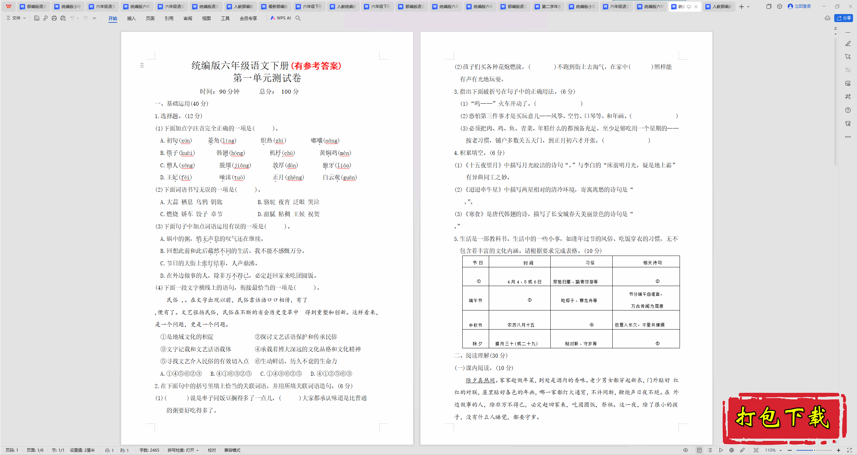Click the paragraph handle beside the title
This screenshot has height=455, width=857.
pos(142,65)
